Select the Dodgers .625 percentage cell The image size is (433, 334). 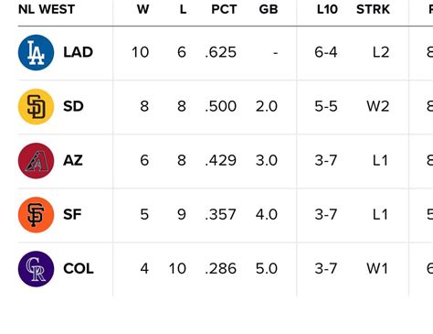(x=221, y=52)
